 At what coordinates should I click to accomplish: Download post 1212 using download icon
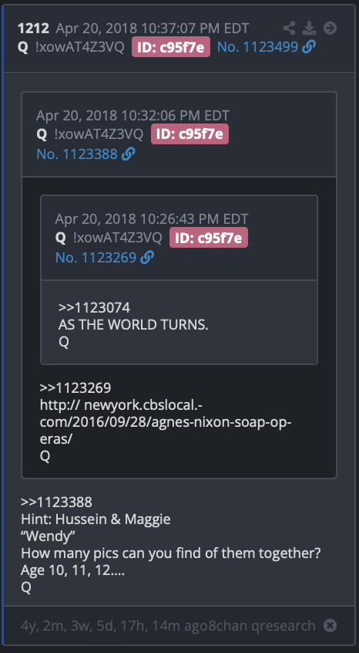[x=309, y=29]
